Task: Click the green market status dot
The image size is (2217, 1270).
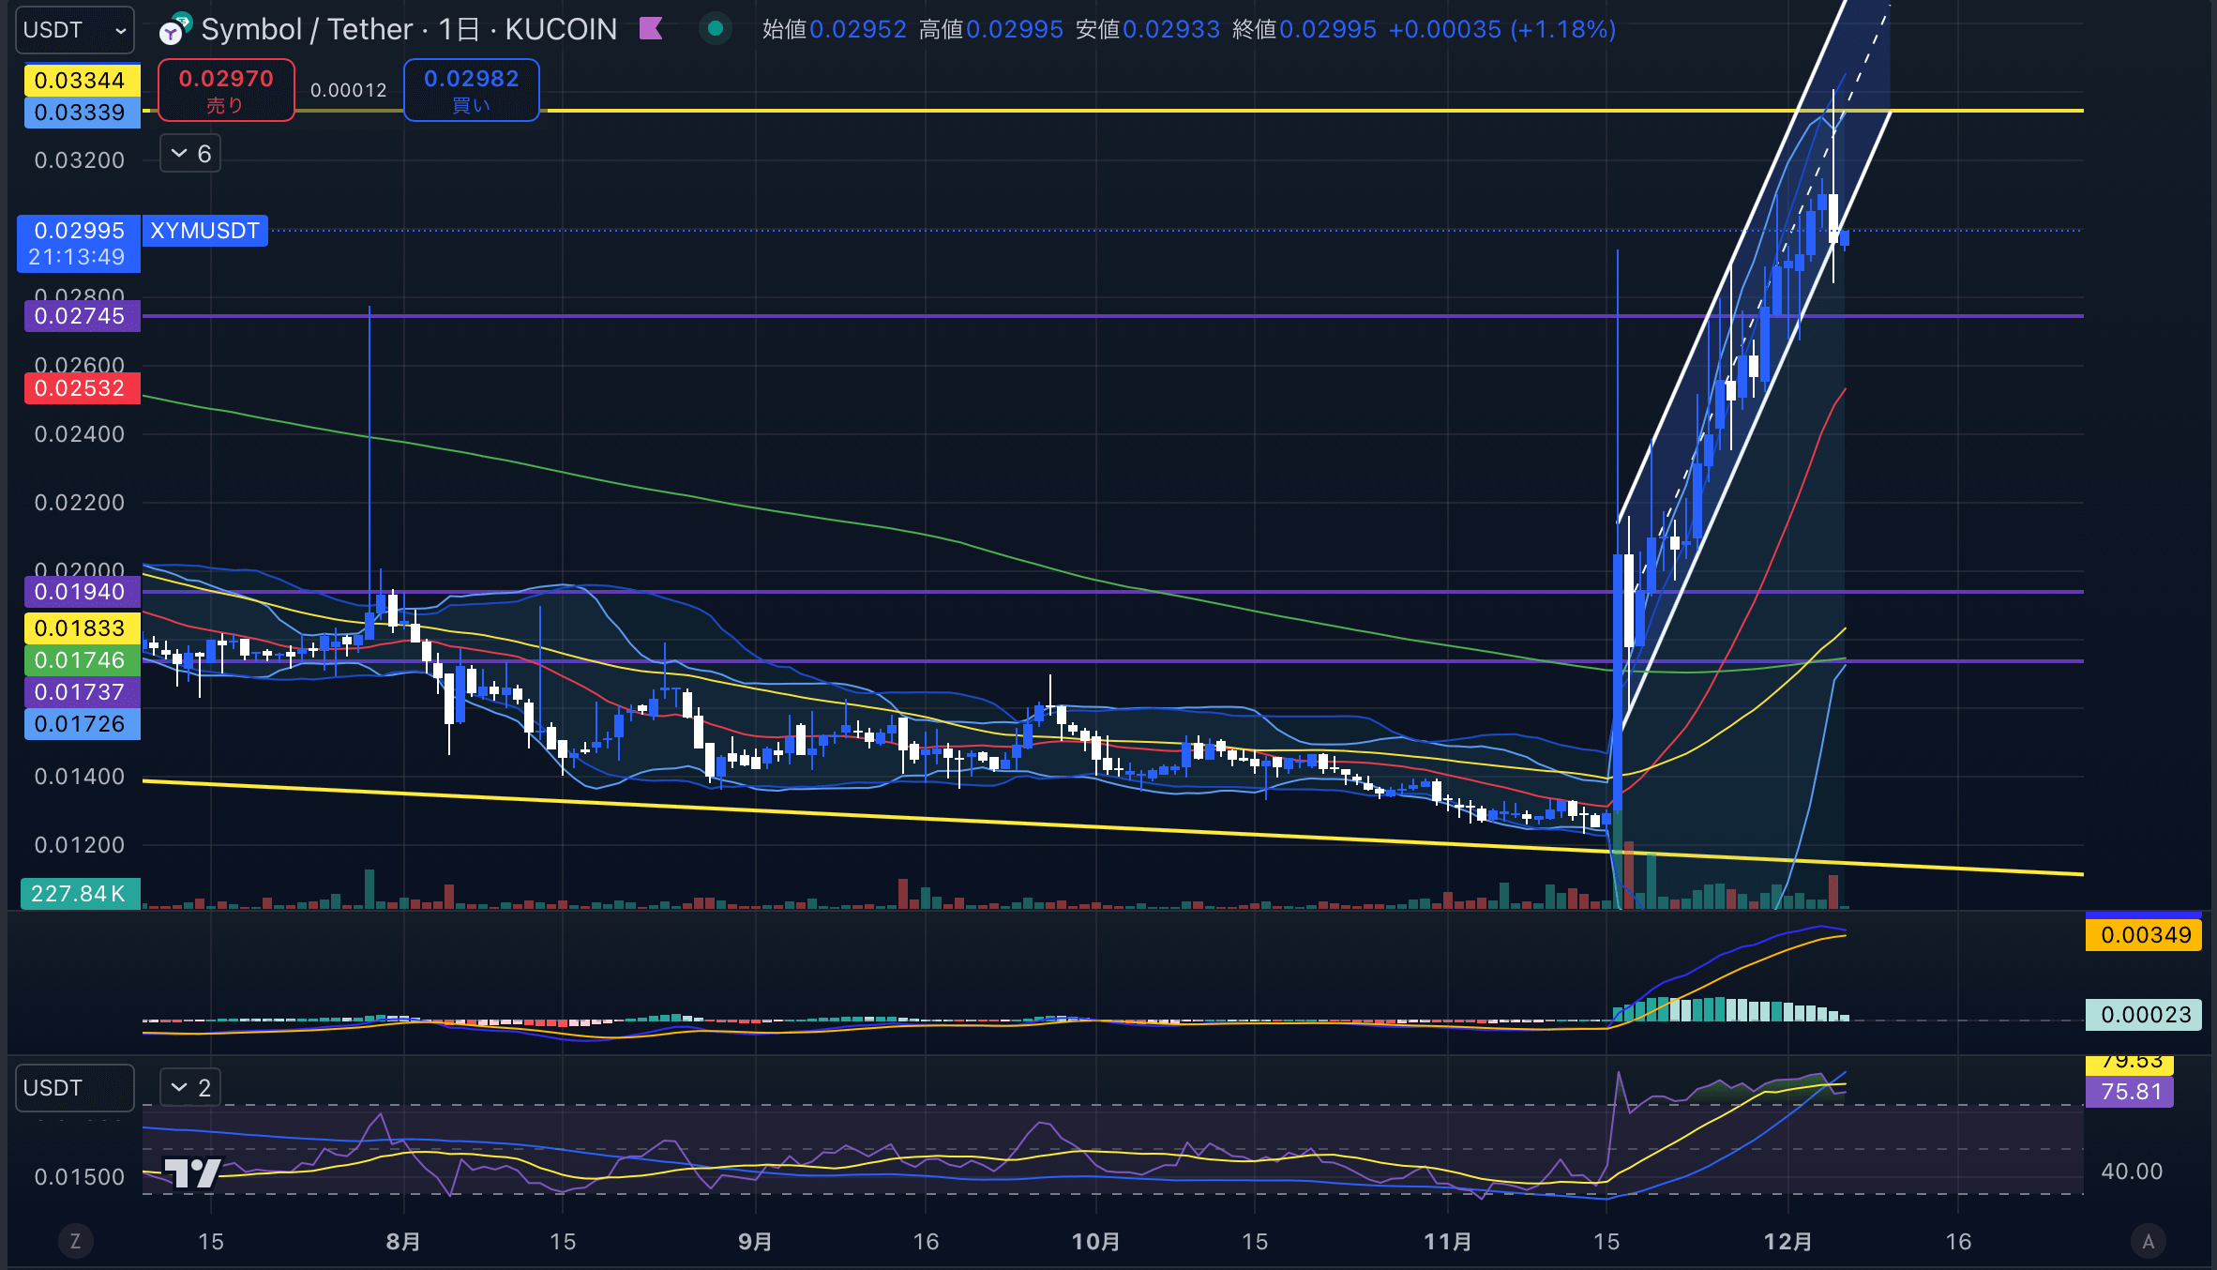Action: point(716,29)
